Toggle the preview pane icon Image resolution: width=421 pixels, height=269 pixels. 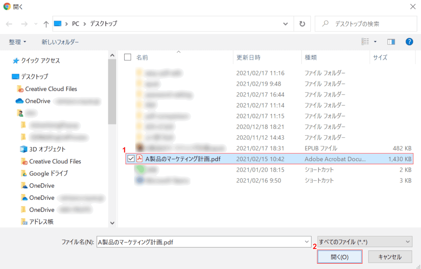[x=391, y=42]
